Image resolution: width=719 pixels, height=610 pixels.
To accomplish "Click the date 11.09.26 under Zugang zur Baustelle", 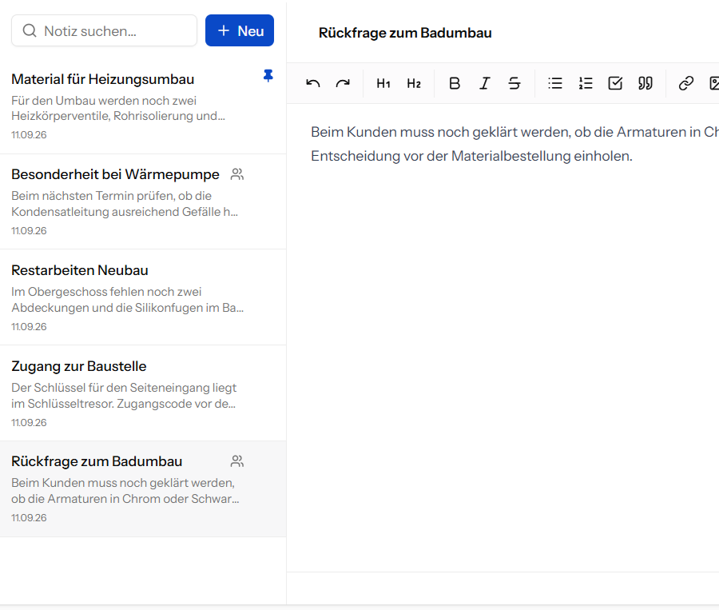I will click(x=29, y=423).
